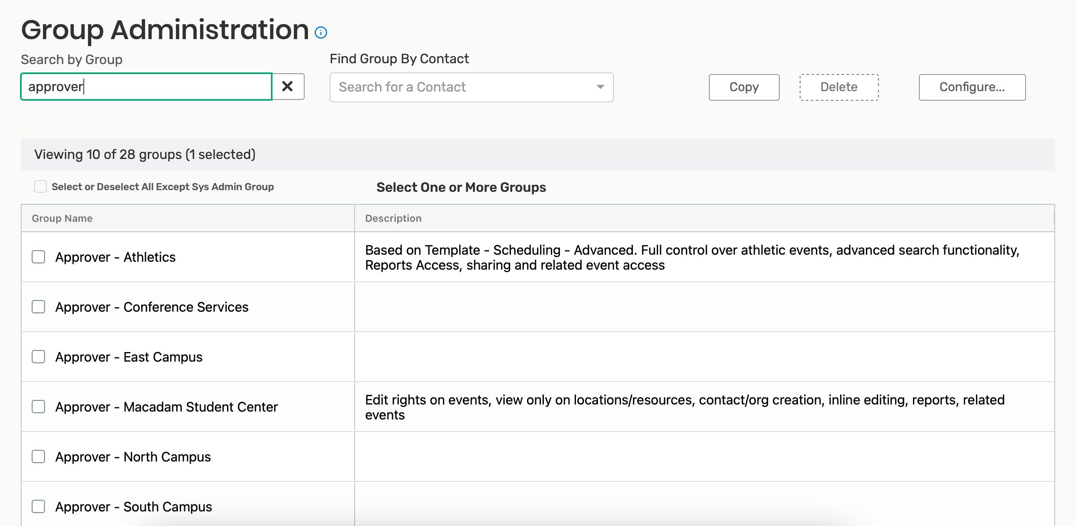Click the Approver - Macadam Student Center name
This screenshot has height=526, width=1076.
166,407
